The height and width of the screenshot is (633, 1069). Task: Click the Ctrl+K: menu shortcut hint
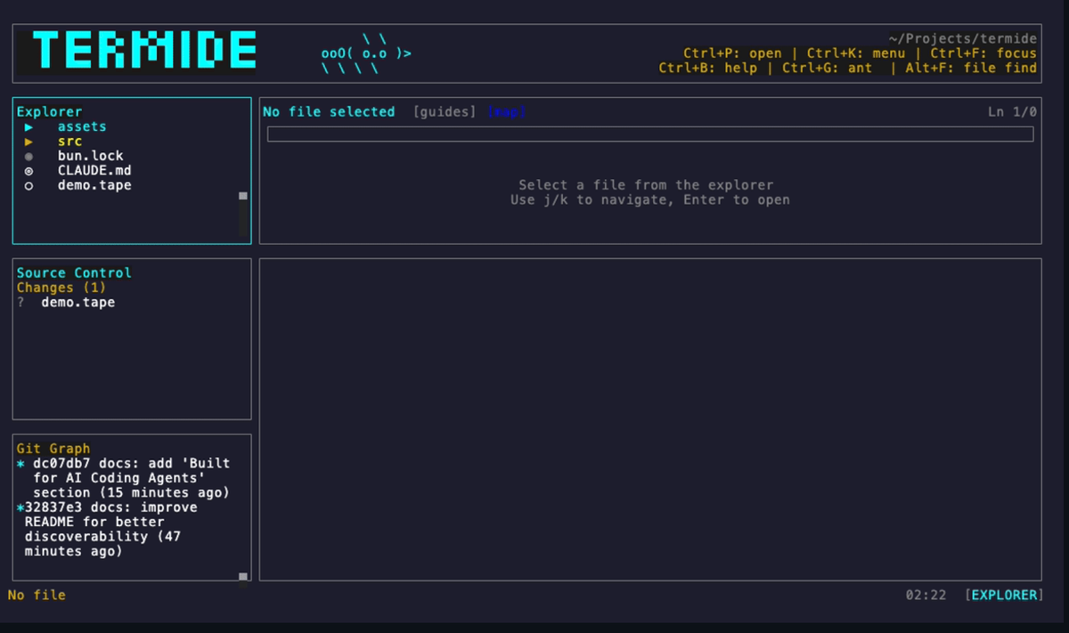[856, 53]
